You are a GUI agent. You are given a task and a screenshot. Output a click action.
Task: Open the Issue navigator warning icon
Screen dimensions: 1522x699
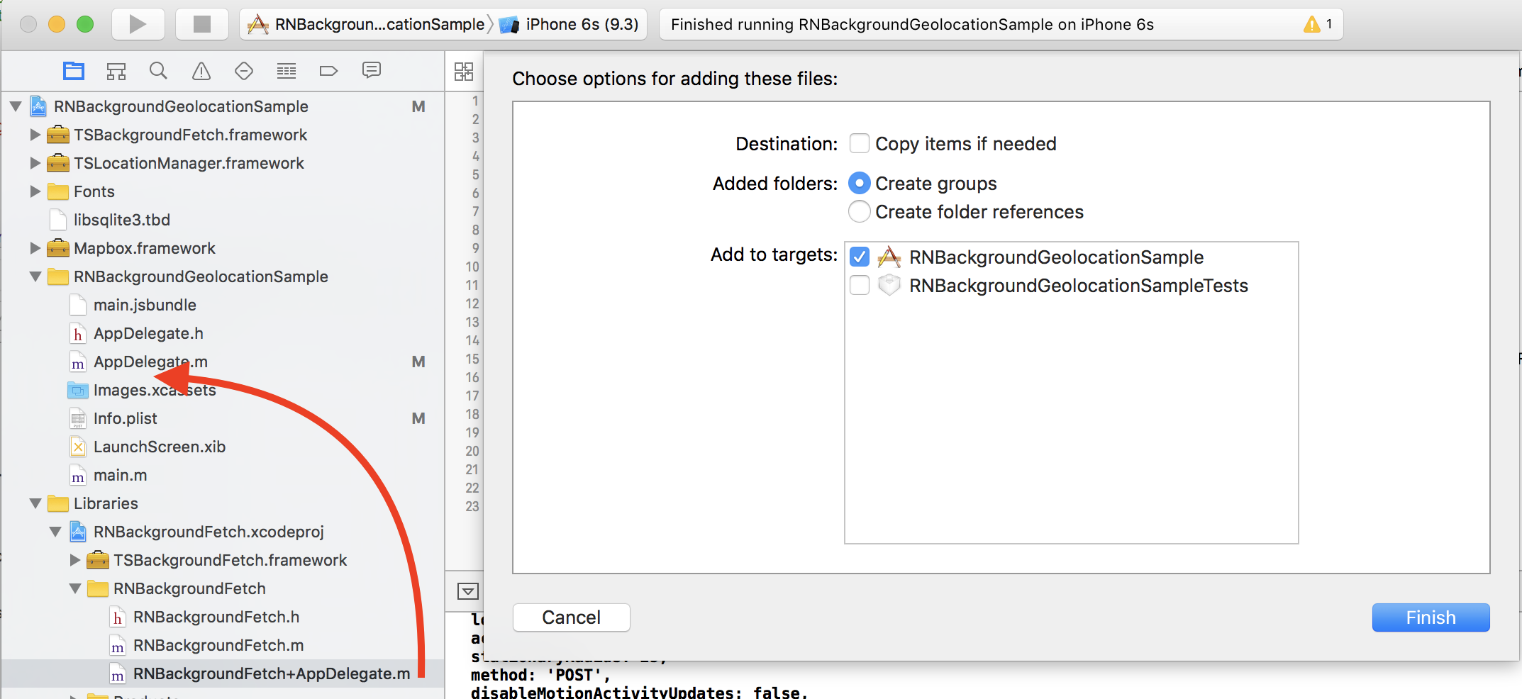pos(201,71)
